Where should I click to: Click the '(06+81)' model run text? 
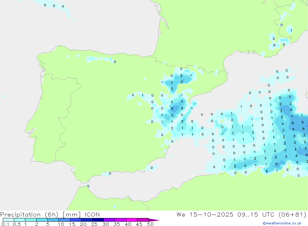coord(292,214)
